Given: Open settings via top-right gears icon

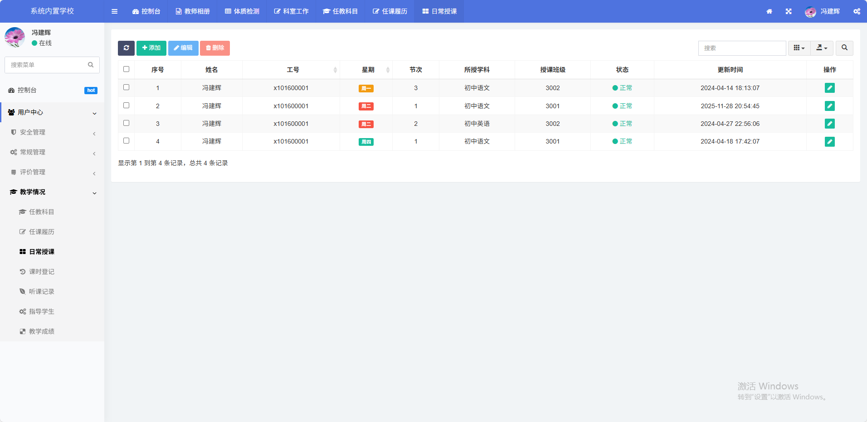Looking at the screenshot, I should click(x=857, y=11).
